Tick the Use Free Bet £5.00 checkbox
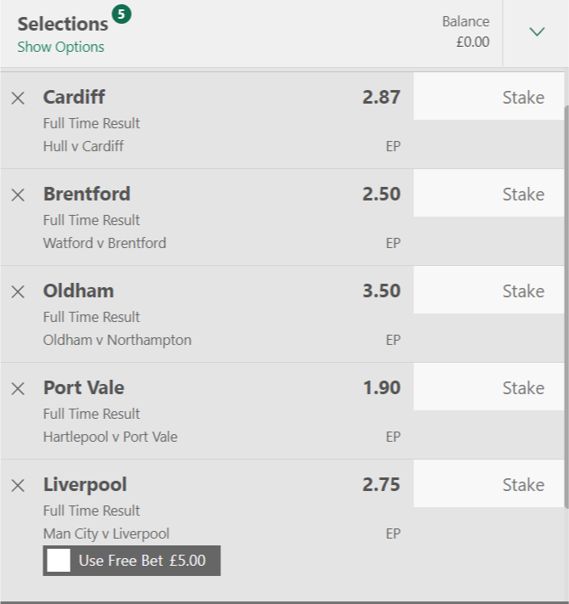The width and height of the screenshot is (569, 604). point(58,561)
